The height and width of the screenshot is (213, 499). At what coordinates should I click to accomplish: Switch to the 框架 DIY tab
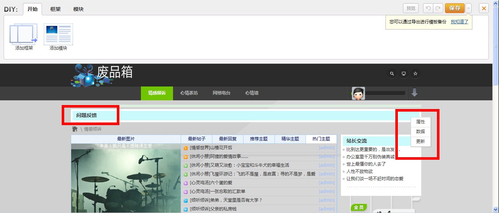tap(55, 9)
